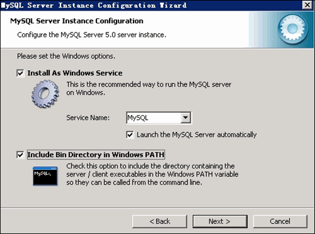The image size is (315, 234).
Task: Toggle the Install As Windows Service checkbox
Action: pos(21,73)
